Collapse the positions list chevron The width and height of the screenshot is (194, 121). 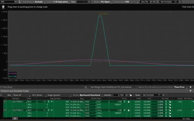(x=1, y=95)
